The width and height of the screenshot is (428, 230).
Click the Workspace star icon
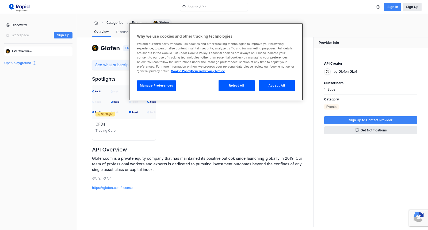click(x=8, y=35)
